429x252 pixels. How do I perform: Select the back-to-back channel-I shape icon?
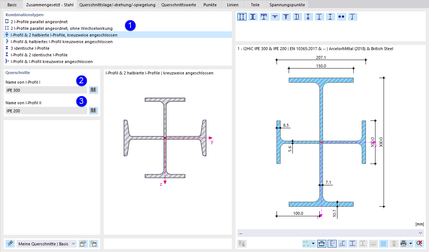tap(253, 17)
